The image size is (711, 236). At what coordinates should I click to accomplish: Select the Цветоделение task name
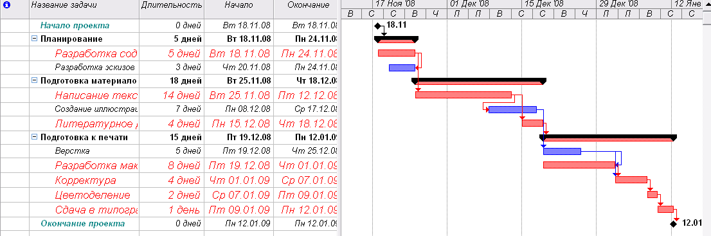coord(93,195)
